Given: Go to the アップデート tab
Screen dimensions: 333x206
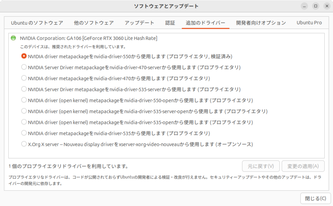Looking at the screenshot, I should coord(139,23).
